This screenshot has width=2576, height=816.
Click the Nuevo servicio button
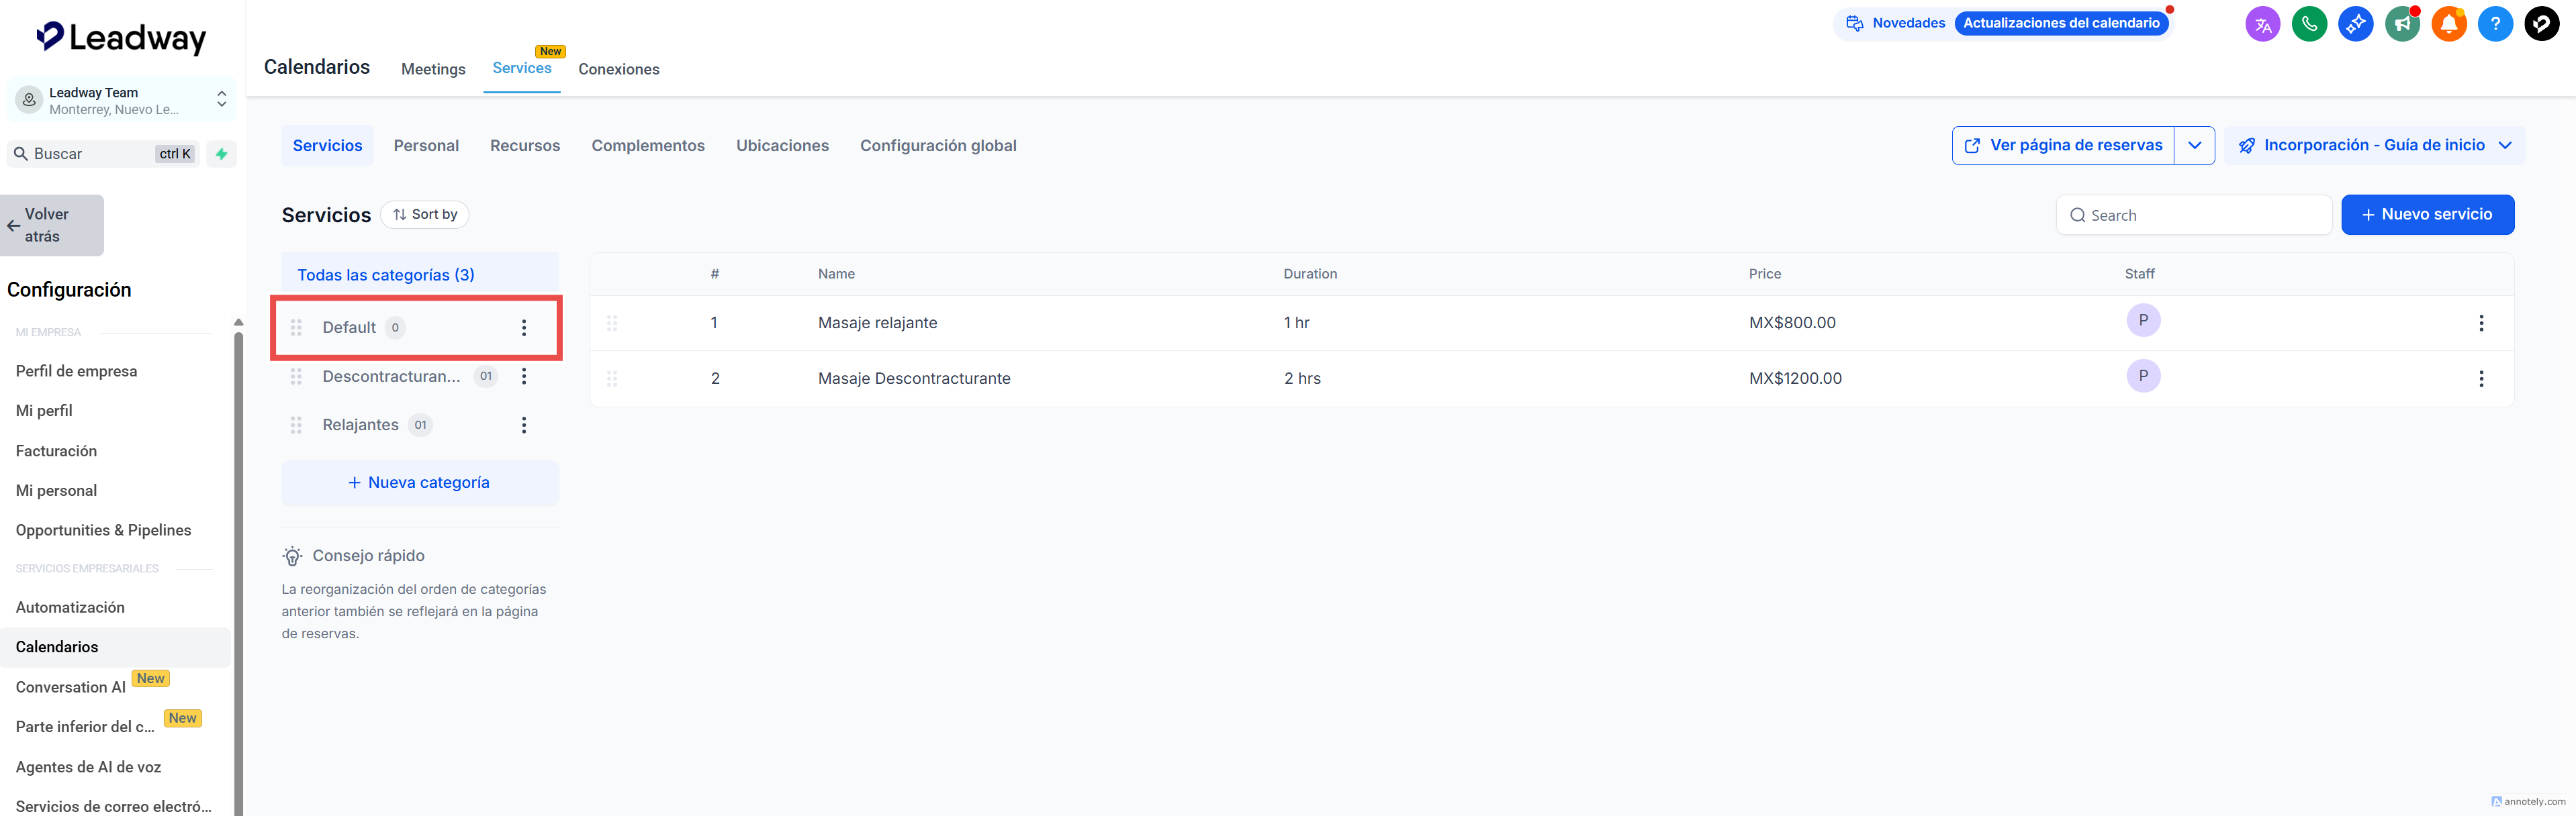tap(2427, 215)
